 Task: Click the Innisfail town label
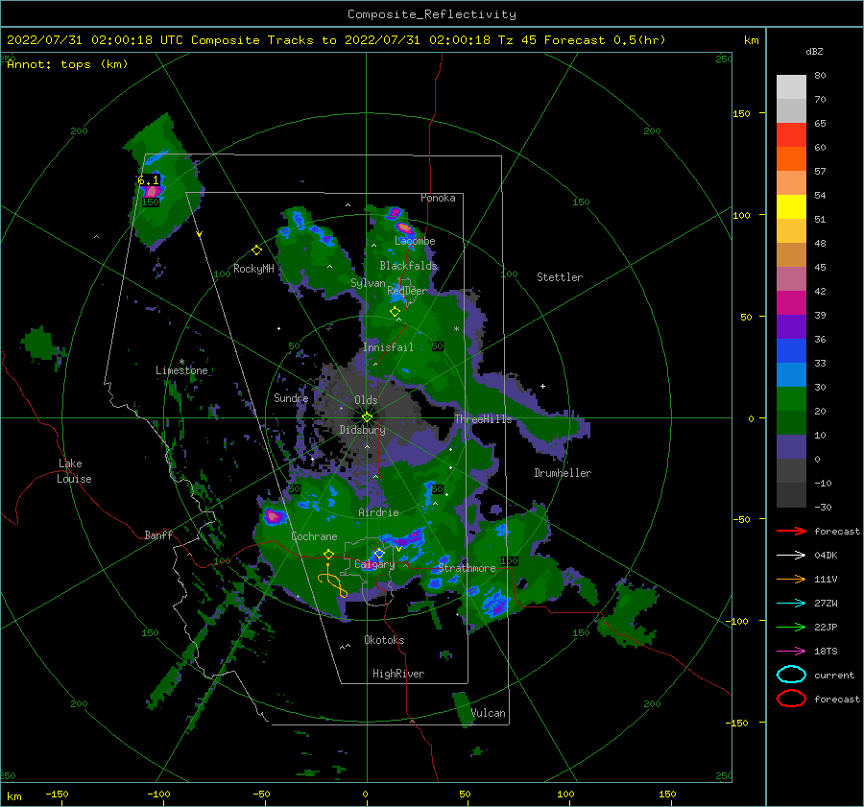click(x=388, y=347)
